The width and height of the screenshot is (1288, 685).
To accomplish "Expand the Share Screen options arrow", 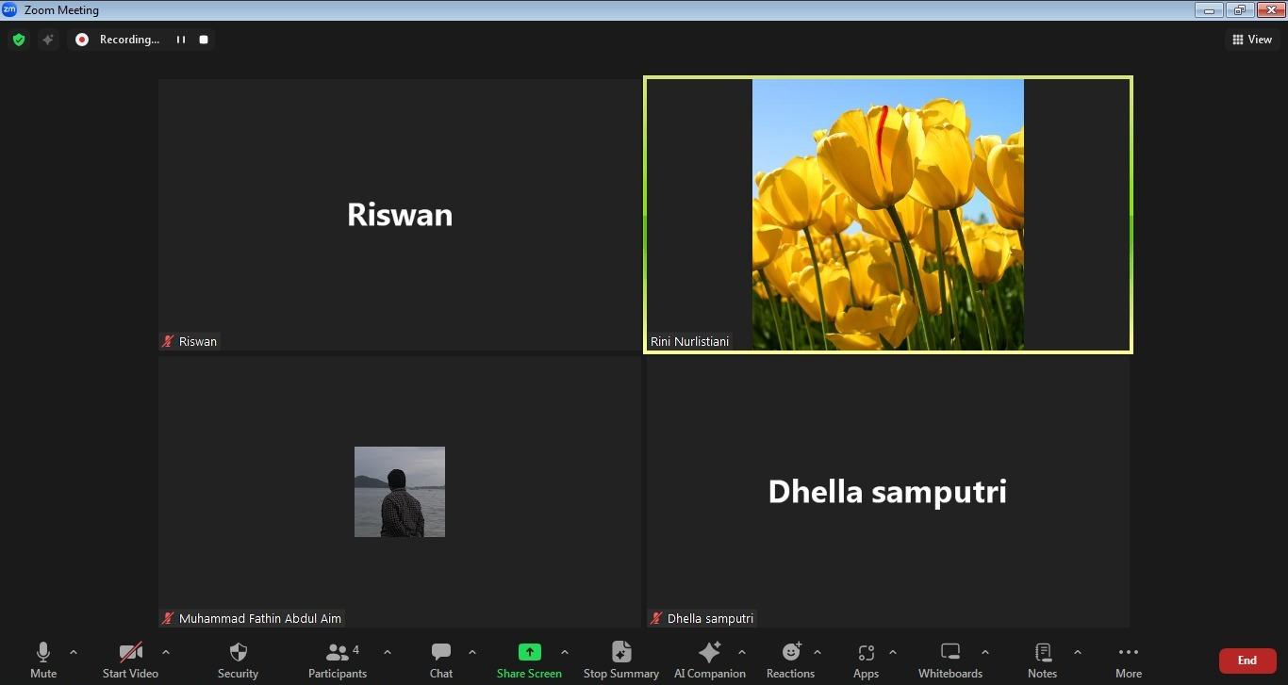I will 565,652.
